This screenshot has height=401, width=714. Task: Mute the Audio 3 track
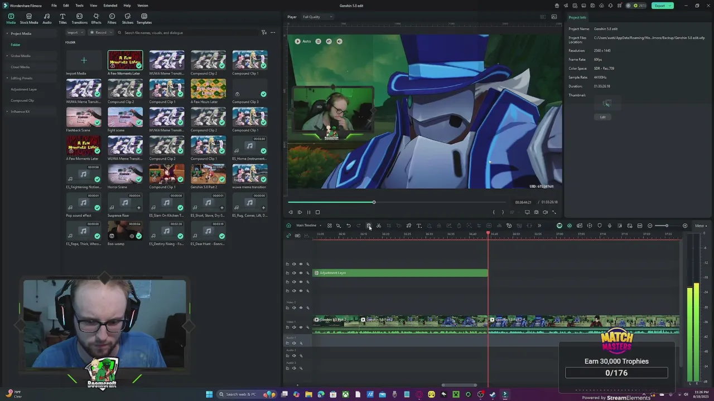coord(294,368)
